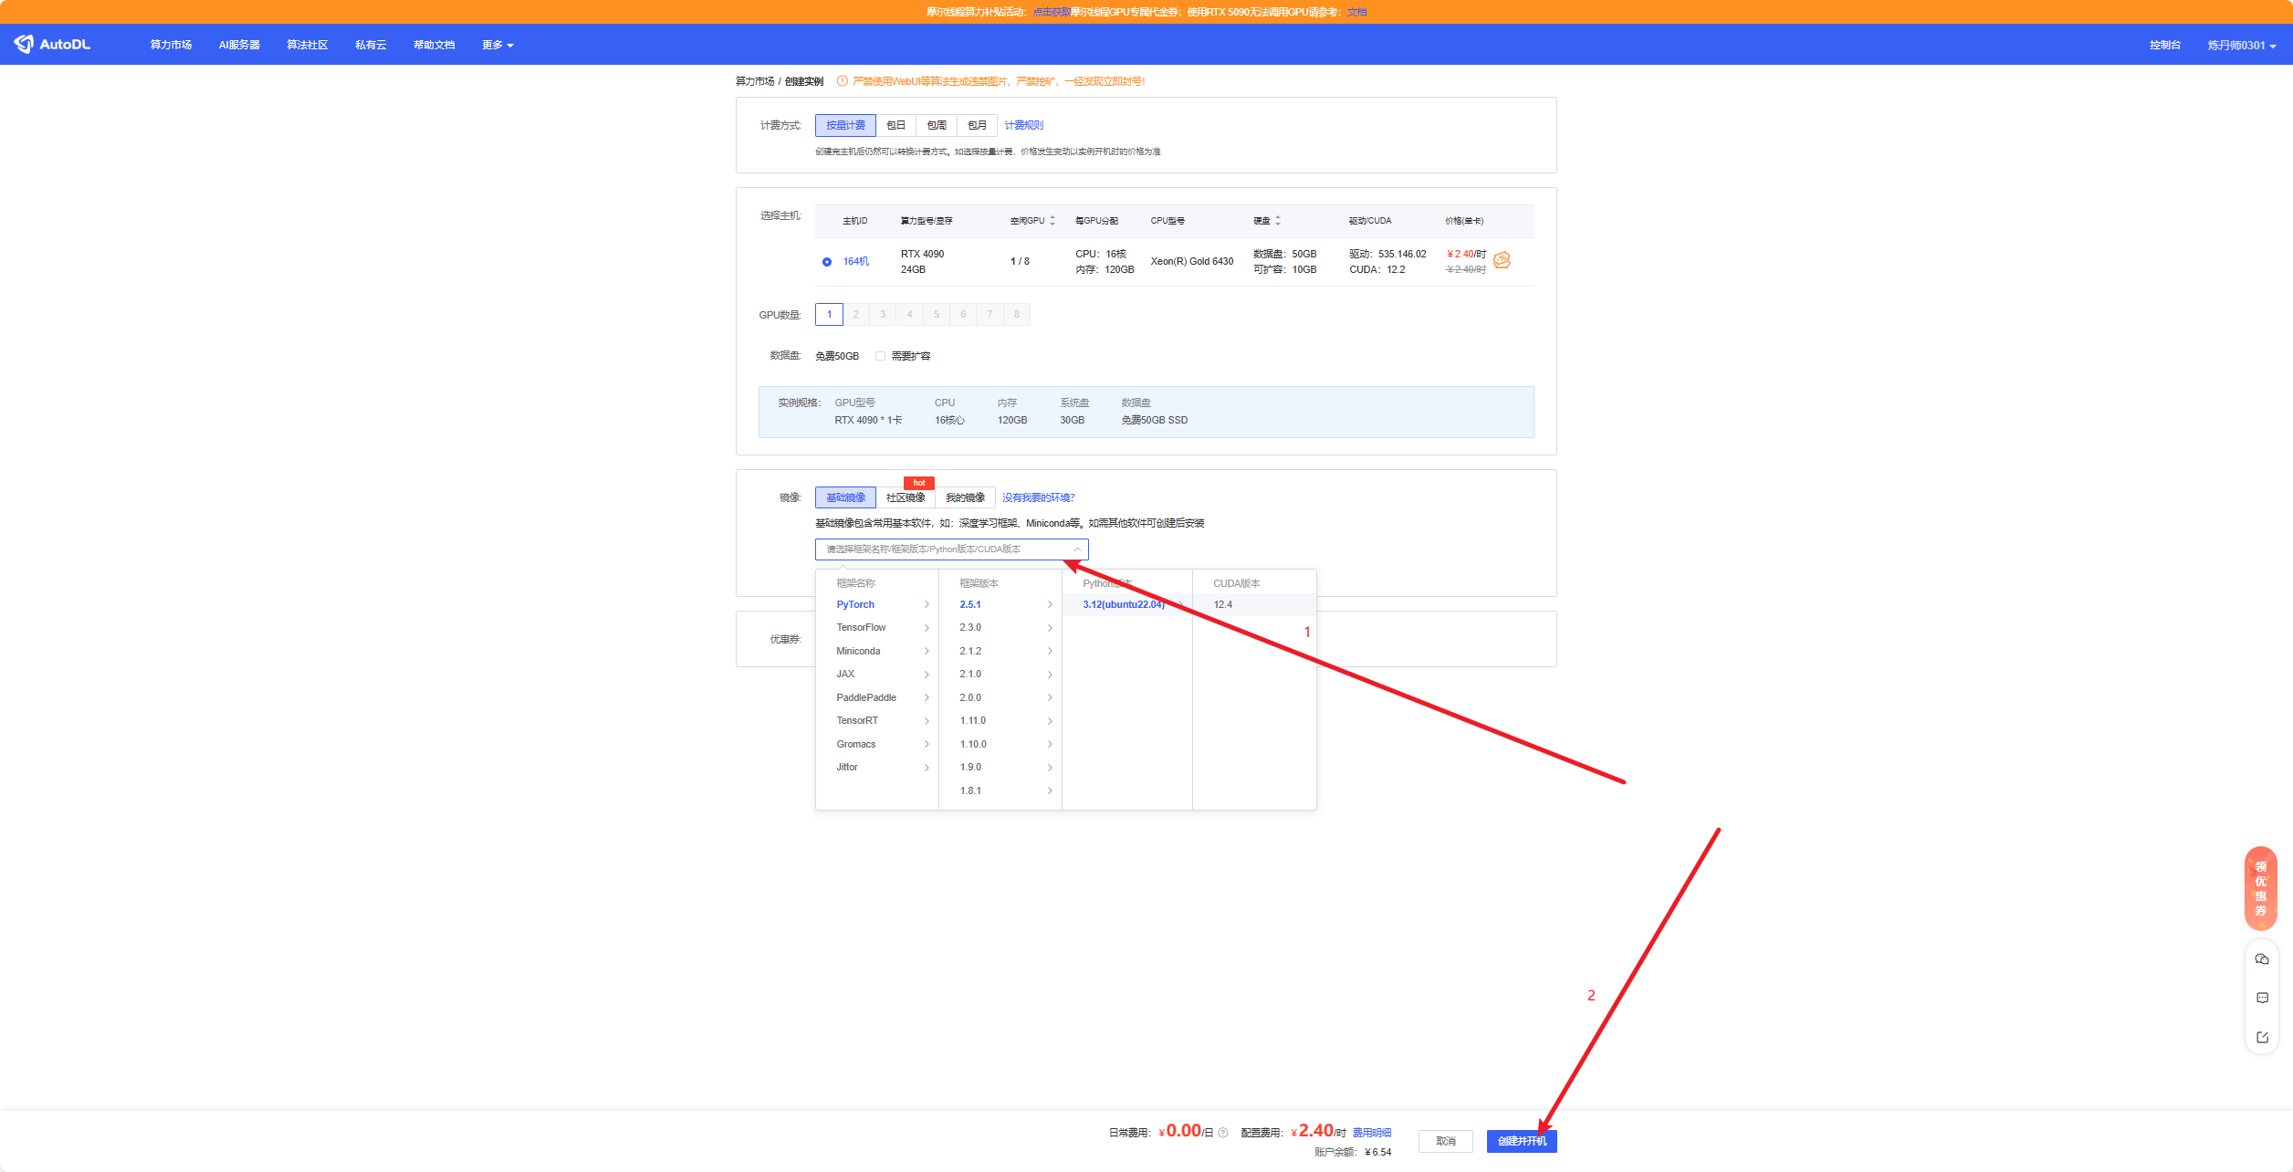
Task: Select framework version 2.1.2
Action: click(1000, 651)
